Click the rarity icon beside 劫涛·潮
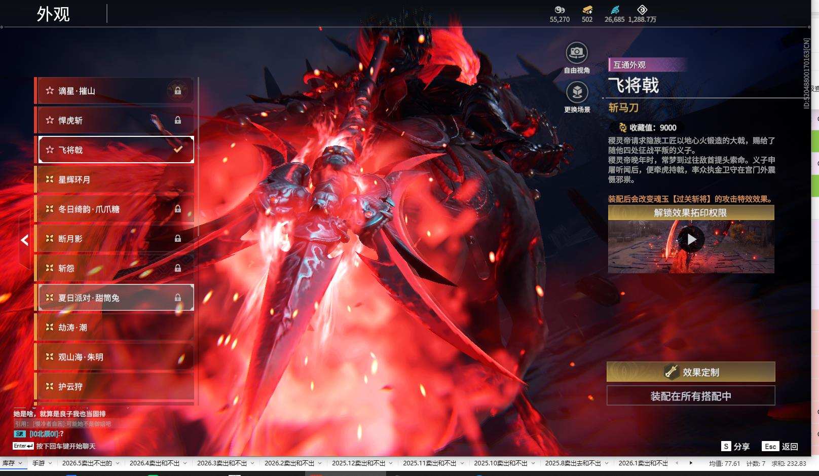 [x=50, y=327]
